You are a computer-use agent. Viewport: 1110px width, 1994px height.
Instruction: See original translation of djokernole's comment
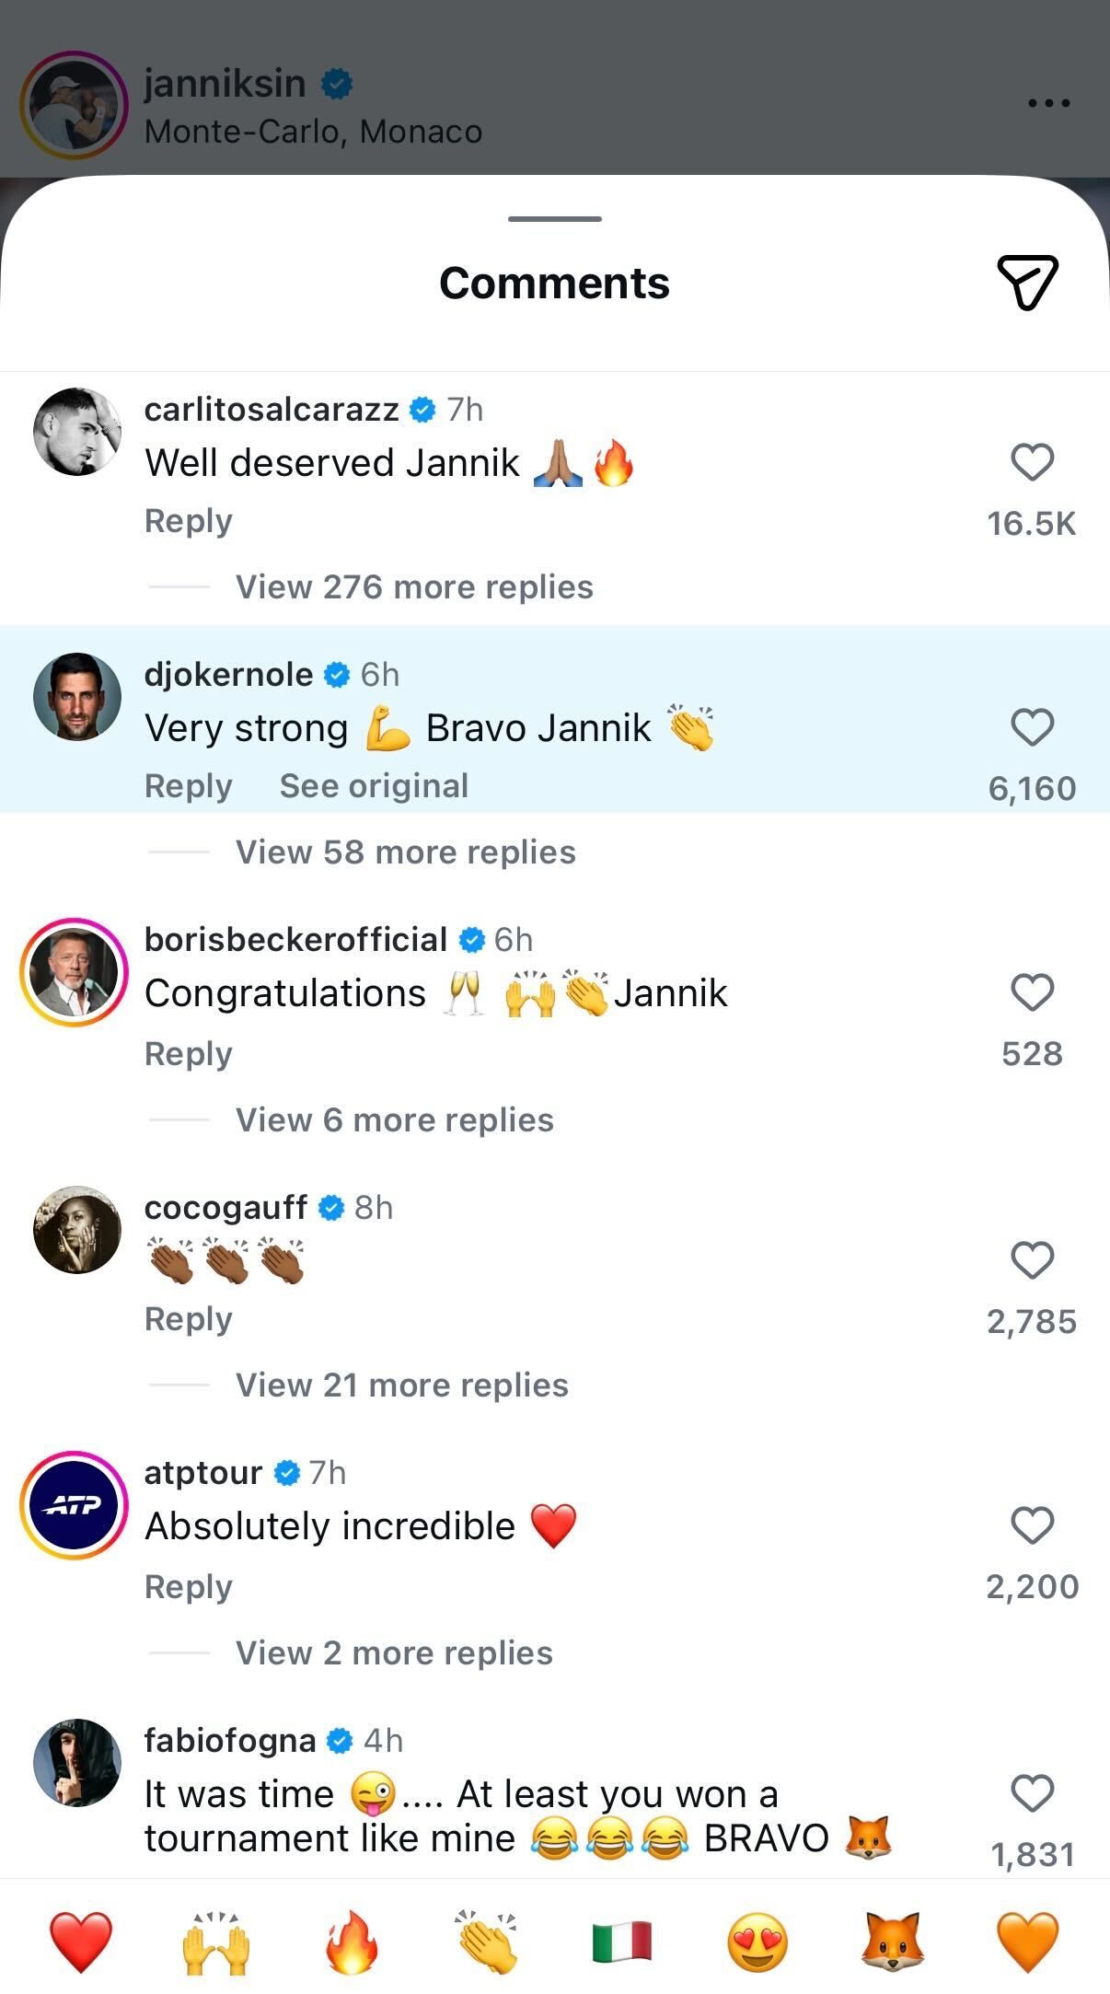pyautogui.click(x=372, y=785)
